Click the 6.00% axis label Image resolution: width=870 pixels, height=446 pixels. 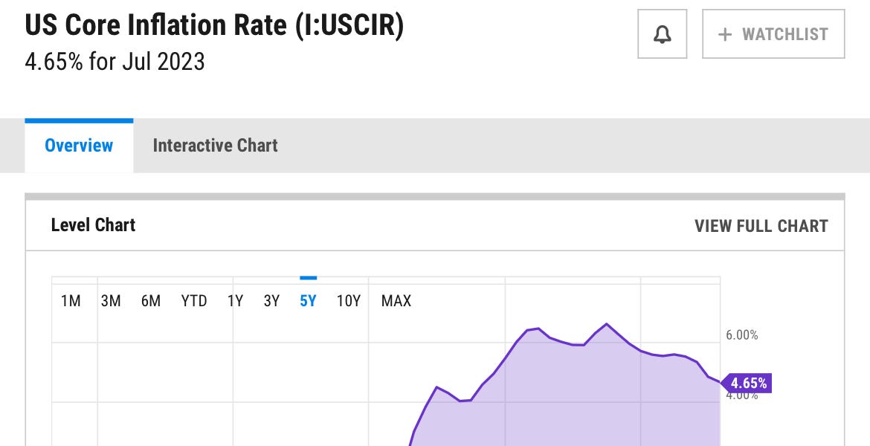coord(741,334)
